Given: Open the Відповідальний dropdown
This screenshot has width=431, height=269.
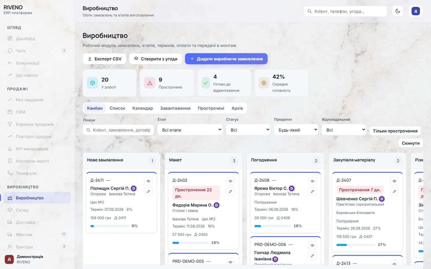Looking at the screenshot, I should click(344, 130).
